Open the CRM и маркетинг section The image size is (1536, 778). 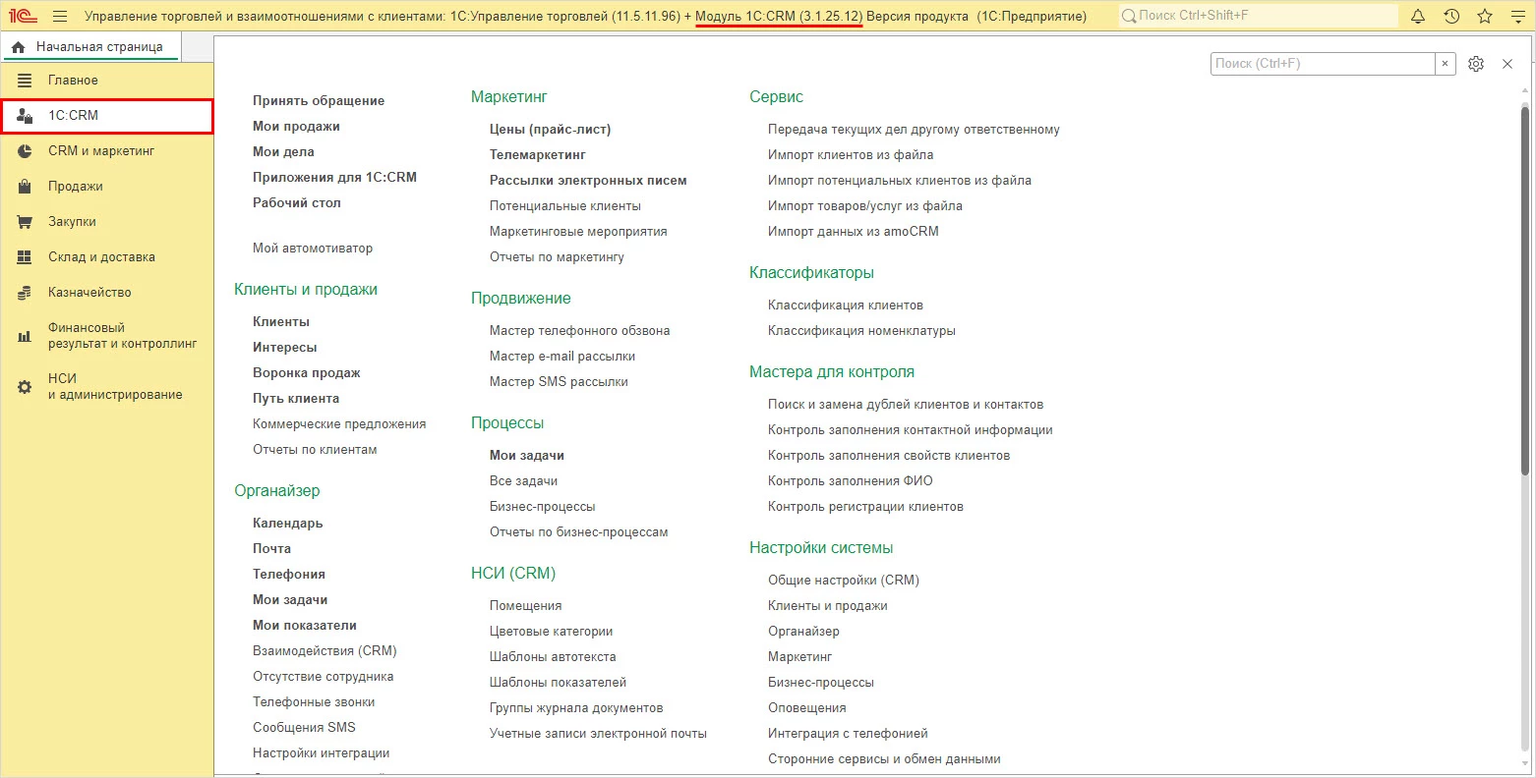pyautogui.click(x=107, y=151)
